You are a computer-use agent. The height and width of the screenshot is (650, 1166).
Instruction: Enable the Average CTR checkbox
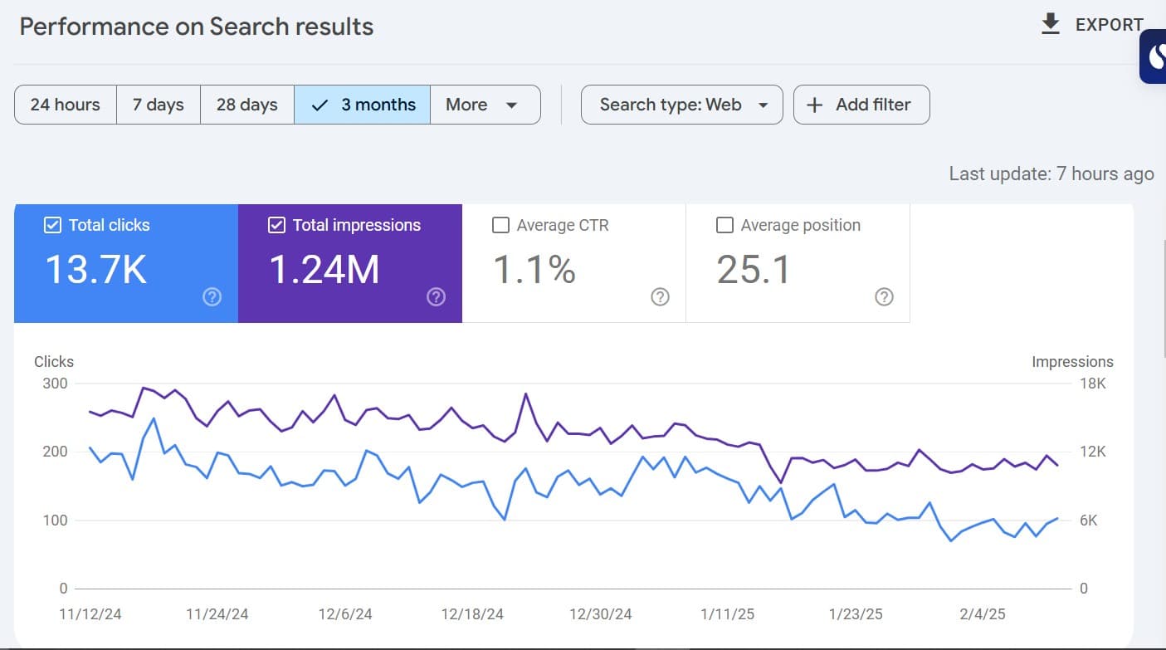[500, 225]
